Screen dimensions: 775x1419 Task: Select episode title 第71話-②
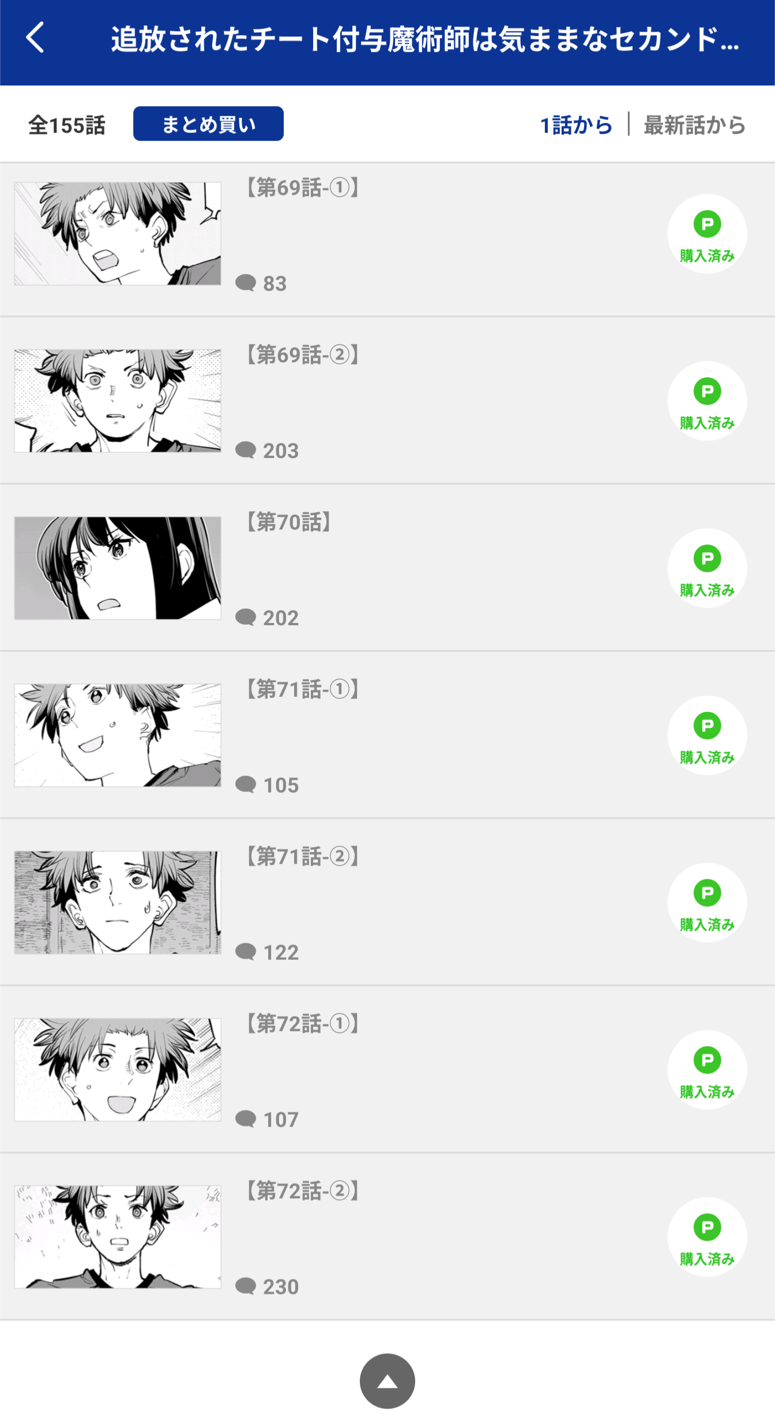302,857
